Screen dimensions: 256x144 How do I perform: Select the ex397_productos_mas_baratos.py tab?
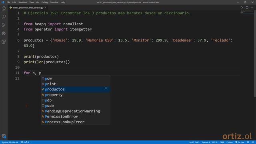28,8
